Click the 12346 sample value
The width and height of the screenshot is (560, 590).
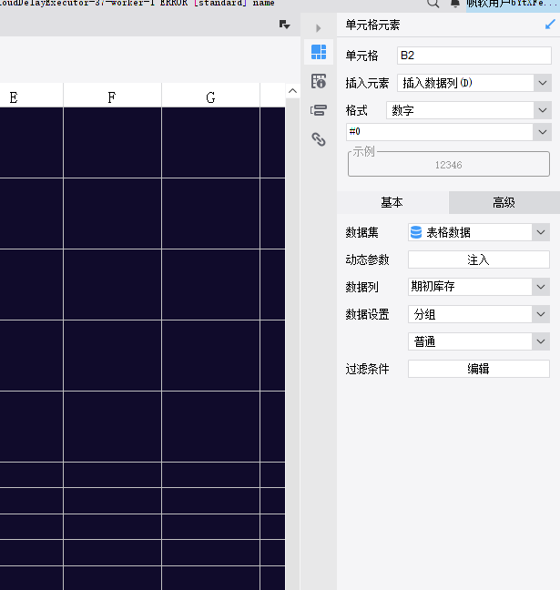[x=448, y=165]
